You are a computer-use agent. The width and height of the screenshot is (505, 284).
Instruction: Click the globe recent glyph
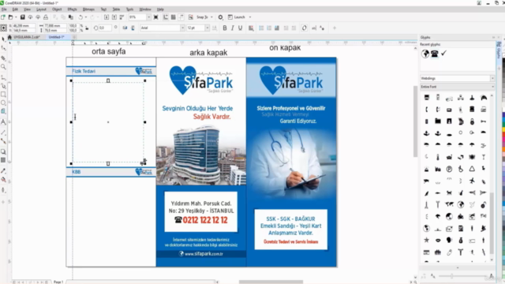(x=425, y=54)
